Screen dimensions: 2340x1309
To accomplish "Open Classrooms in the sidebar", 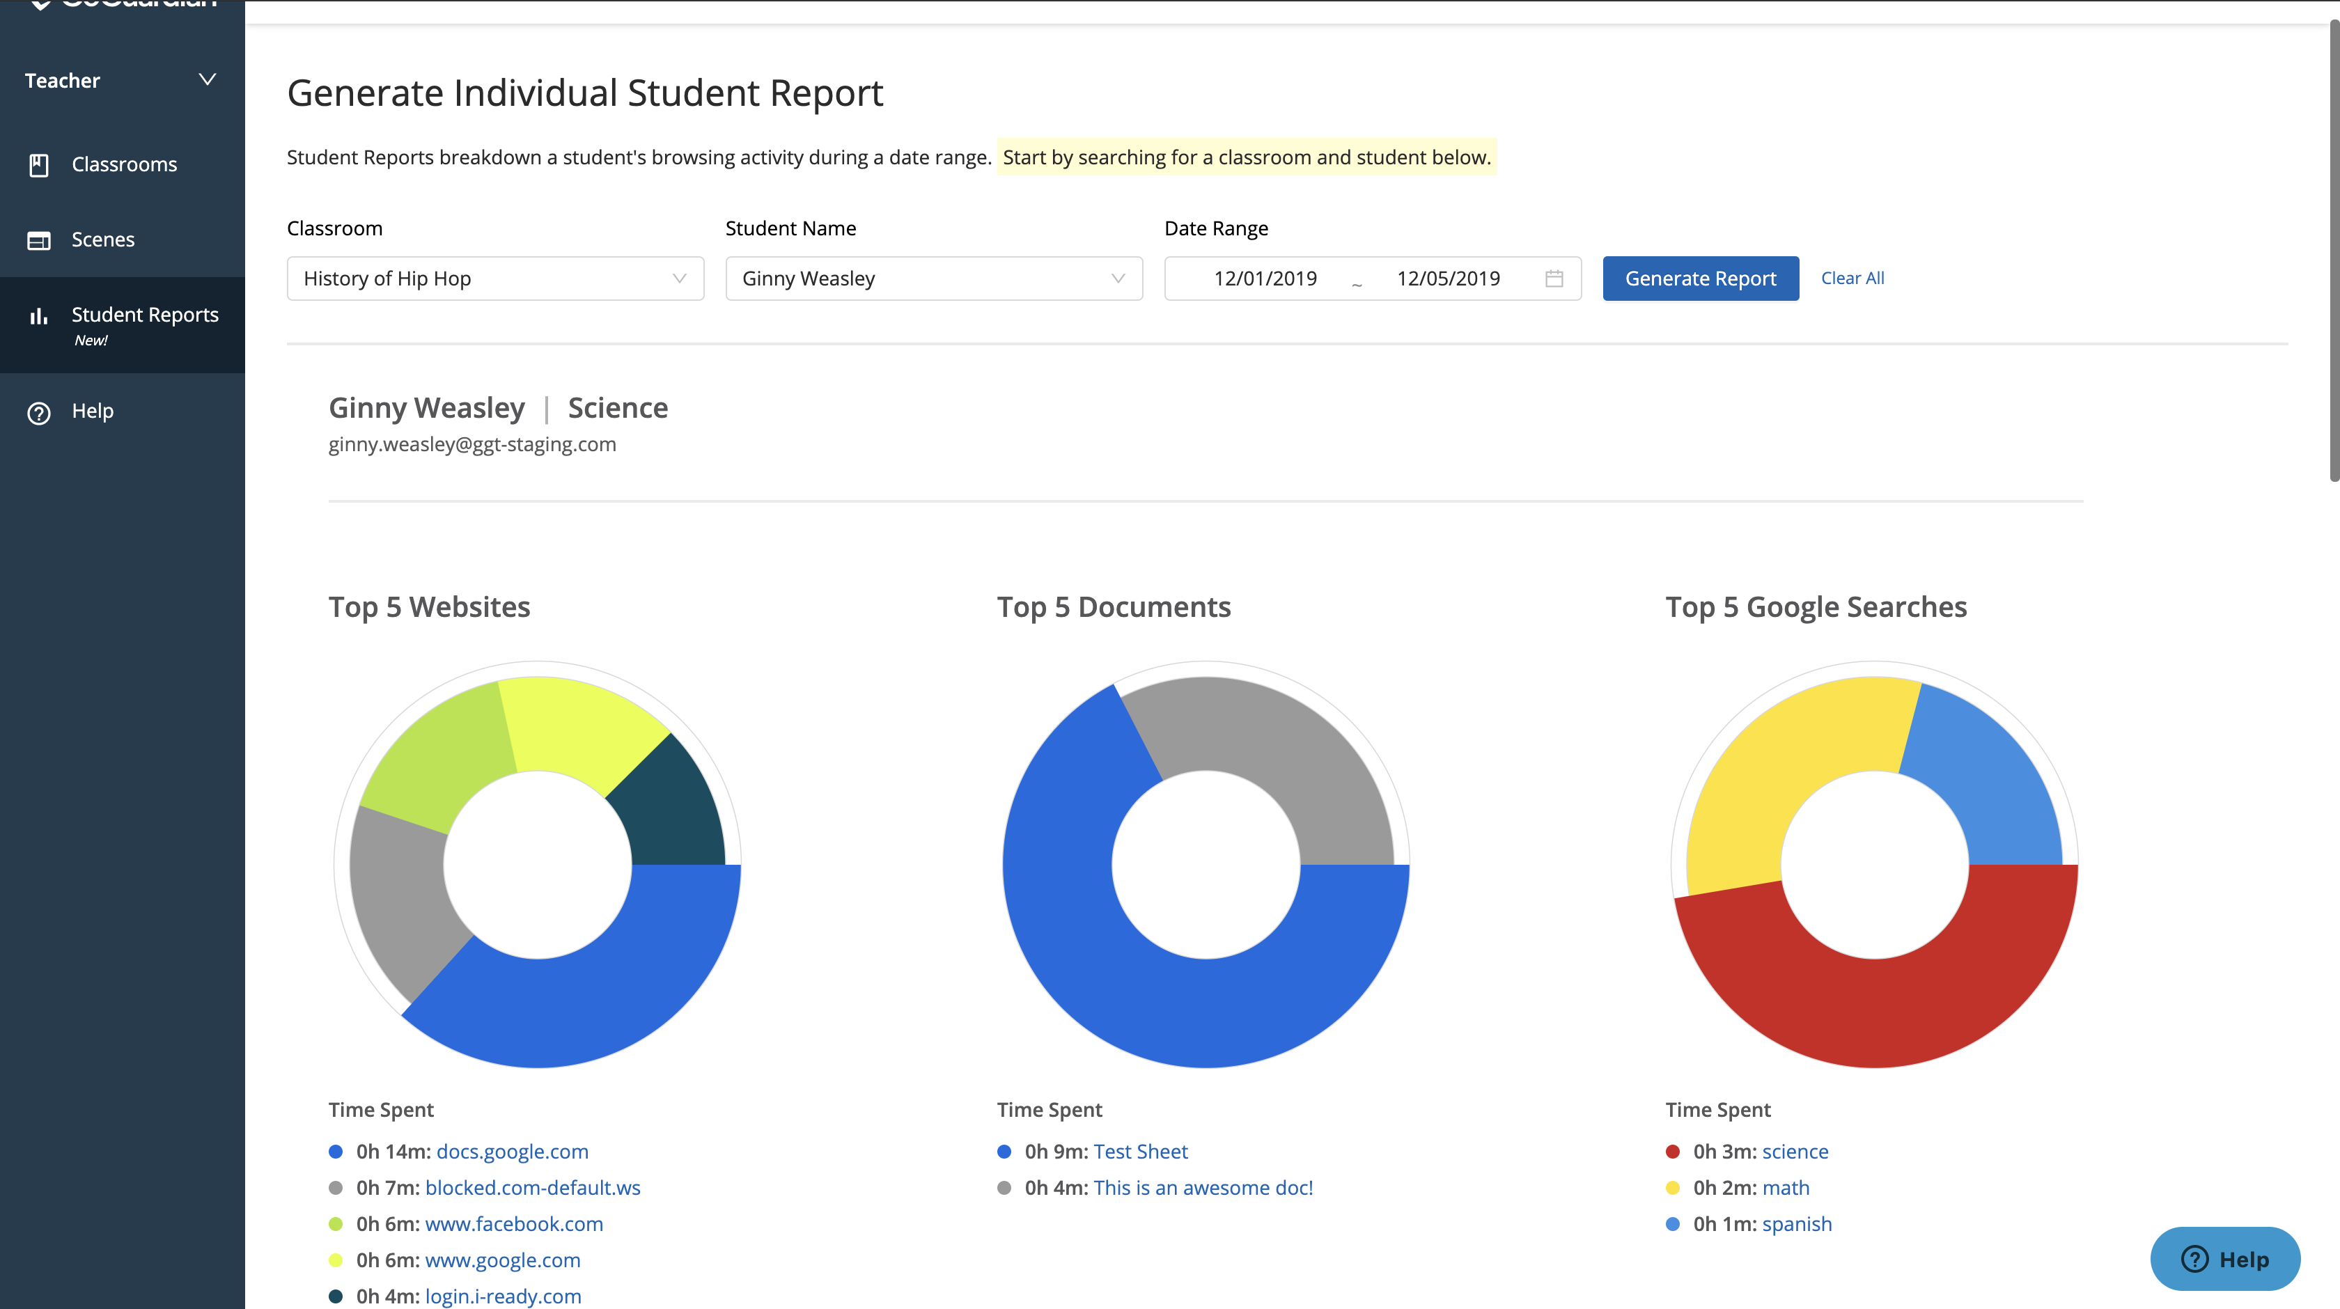I will pos(125,164).
